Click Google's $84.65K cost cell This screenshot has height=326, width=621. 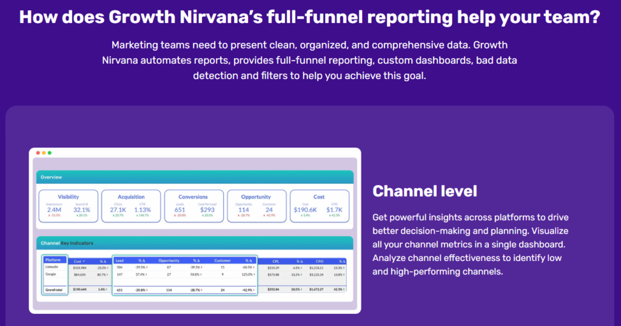[80, 274]
